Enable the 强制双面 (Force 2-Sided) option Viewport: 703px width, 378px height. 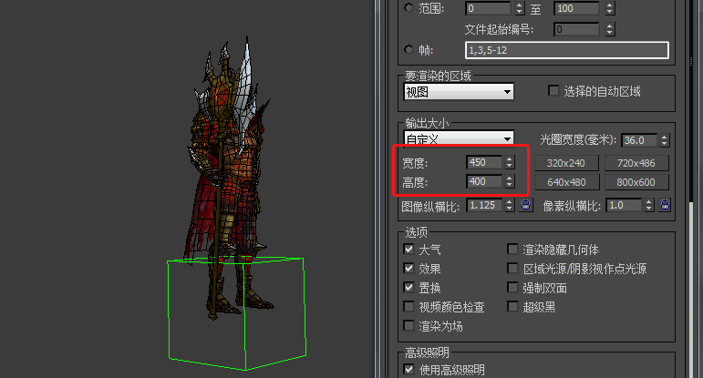pyautogui.click(x=512, y=288)
